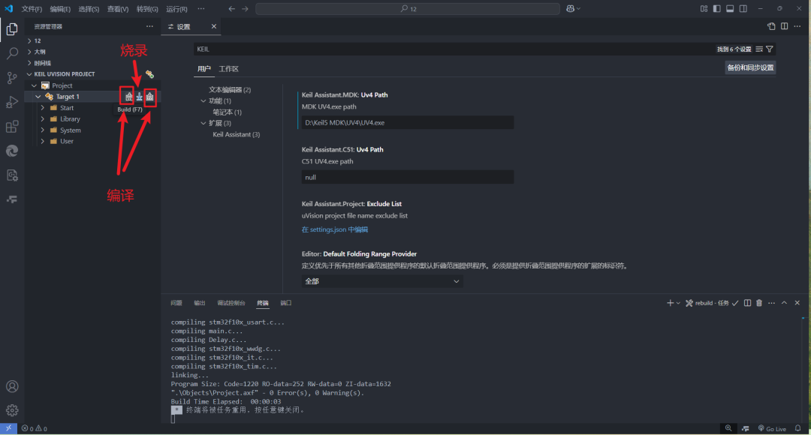Open Default Folding Range Provider dropdown

coord(382,281)
